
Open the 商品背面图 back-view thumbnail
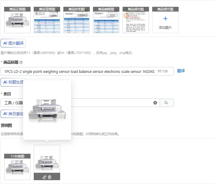47,20
